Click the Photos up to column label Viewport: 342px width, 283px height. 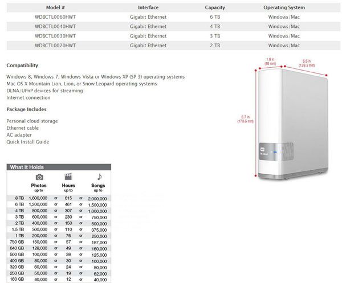(39, 187)
